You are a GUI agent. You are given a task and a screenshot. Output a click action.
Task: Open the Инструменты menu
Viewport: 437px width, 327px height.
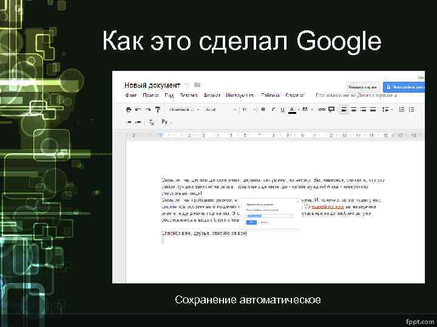click(240, 96)
